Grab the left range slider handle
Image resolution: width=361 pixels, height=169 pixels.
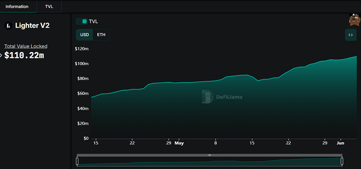[77, 161]
